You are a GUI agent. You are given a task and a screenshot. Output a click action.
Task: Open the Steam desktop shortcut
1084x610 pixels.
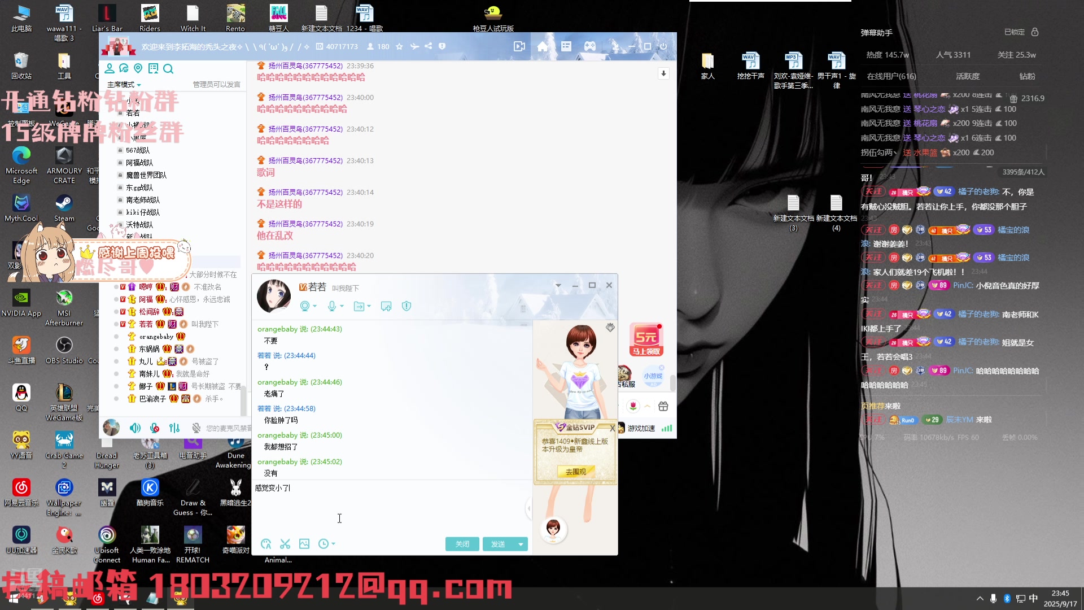click(x=64, y=208)
